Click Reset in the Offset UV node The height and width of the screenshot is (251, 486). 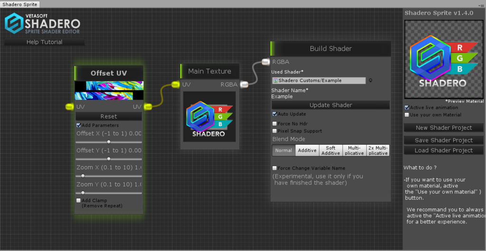109,117
